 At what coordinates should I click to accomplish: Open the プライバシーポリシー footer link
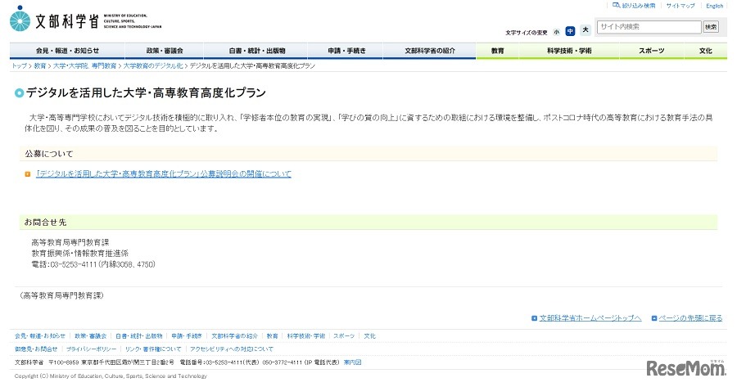(x=91, y=349)
